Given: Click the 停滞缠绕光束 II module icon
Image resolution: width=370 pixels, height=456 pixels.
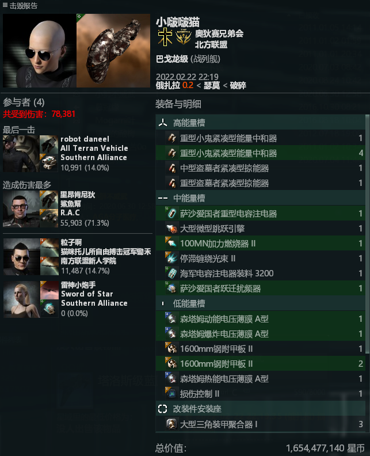Looking at the screenshot, I should [x=171, y=259].
